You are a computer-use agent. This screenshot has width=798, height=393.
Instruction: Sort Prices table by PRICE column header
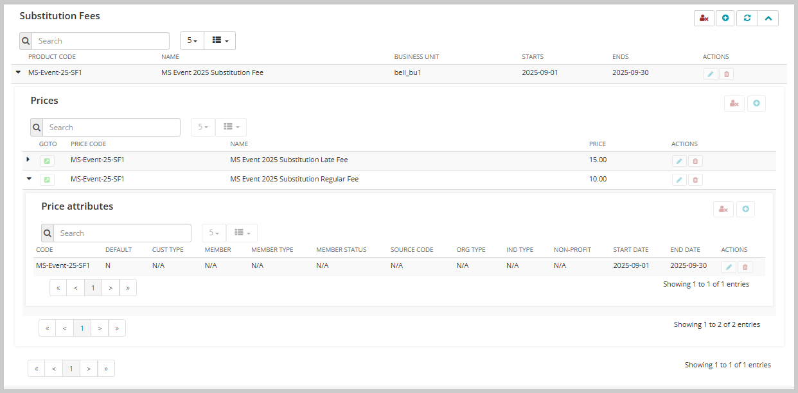coord(598,144)
